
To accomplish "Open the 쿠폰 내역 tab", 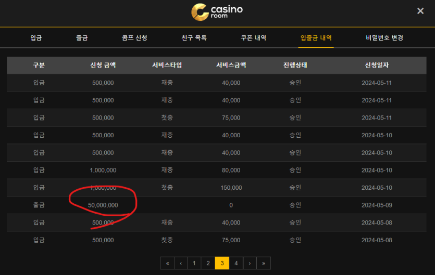I will click(x=254, y=38).
